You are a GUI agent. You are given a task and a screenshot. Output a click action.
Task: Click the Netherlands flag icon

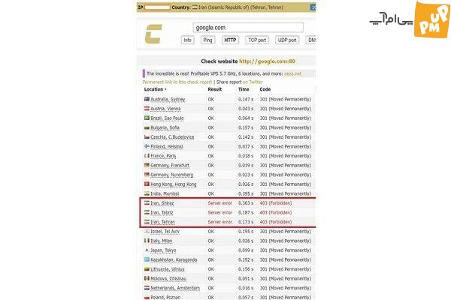pyautogui.click(x=147, y=288)
